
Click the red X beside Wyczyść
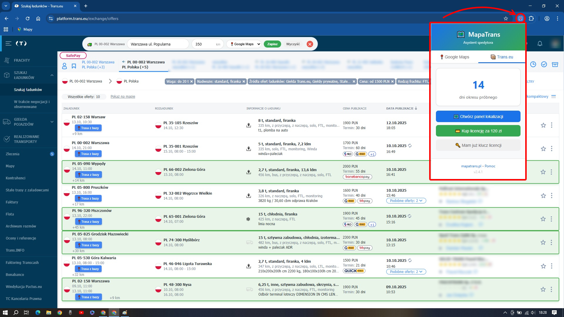310,44
